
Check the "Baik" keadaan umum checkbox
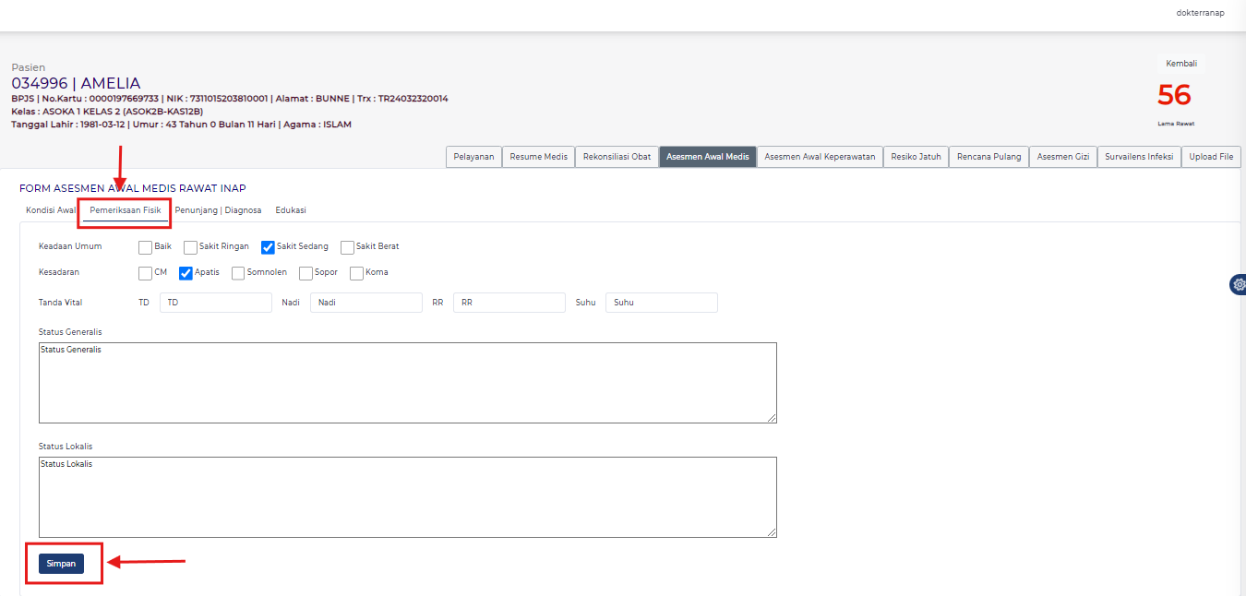coord(144,246)
